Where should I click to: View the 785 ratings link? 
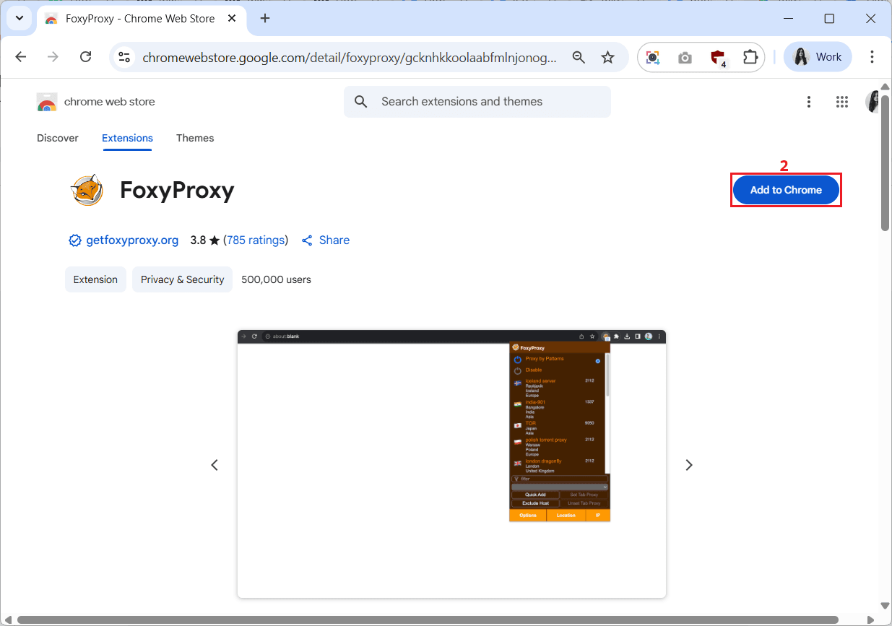coord(256,240)
